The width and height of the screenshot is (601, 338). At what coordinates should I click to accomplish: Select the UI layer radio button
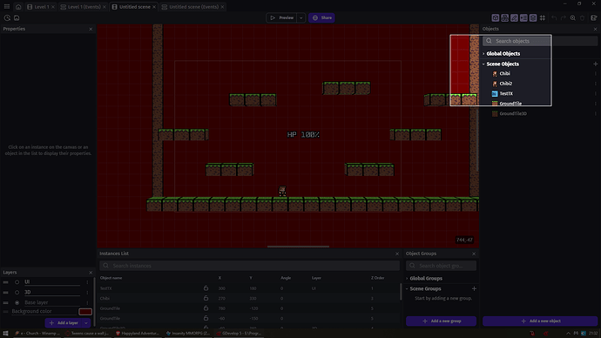(x=17, y=282)
